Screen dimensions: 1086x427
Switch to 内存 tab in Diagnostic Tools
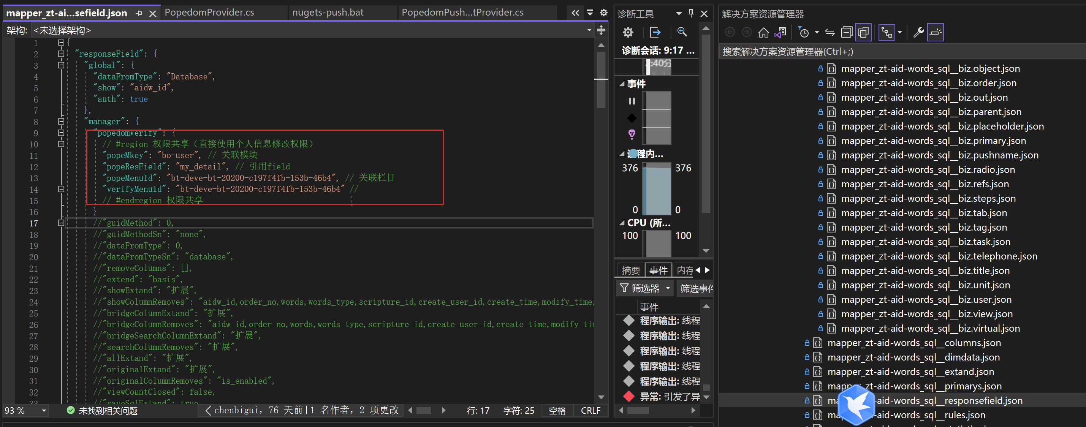pyautogui.click(x=685, y=270)
